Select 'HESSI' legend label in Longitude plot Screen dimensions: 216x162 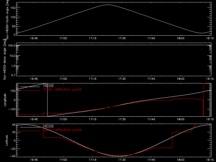click(49, 86)
